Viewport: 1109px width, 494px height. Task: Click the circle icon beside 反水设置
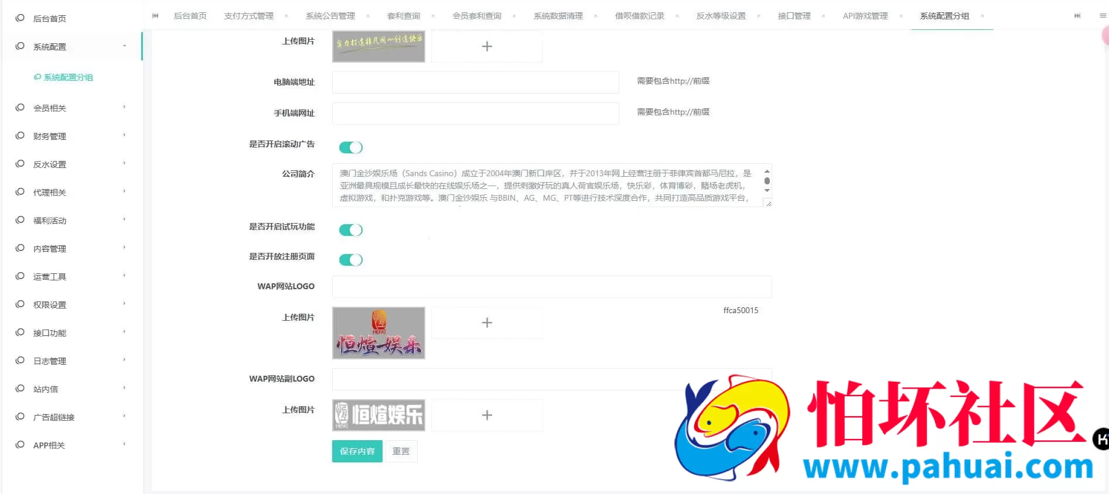tap(20, 164)
